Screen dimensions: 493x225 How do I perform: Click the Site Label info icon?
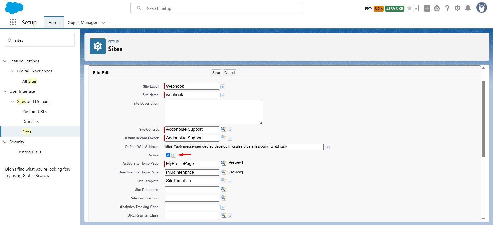223,87
